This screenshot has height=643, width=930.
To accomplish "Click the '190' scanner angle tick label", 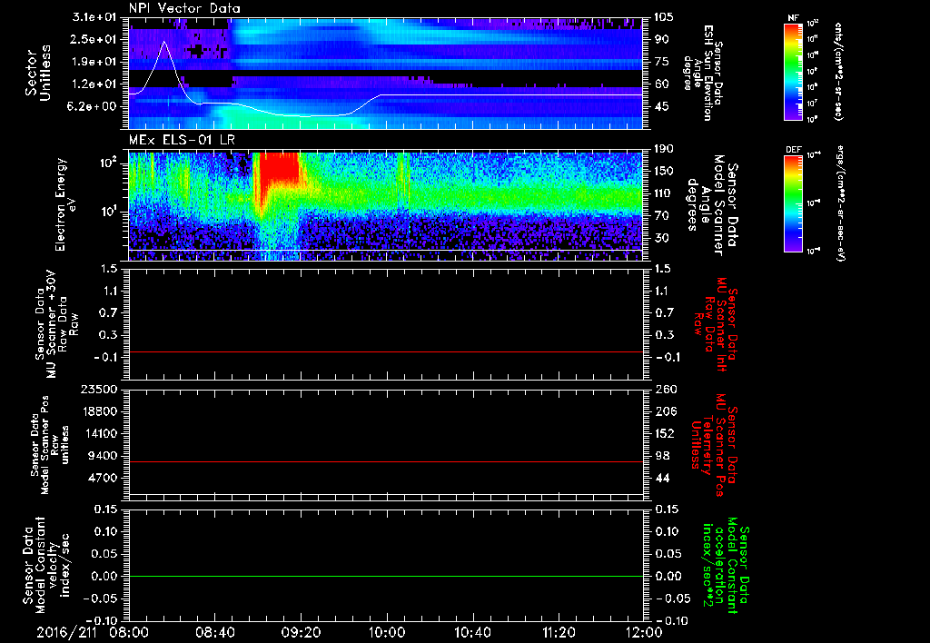I will [665, 149].
